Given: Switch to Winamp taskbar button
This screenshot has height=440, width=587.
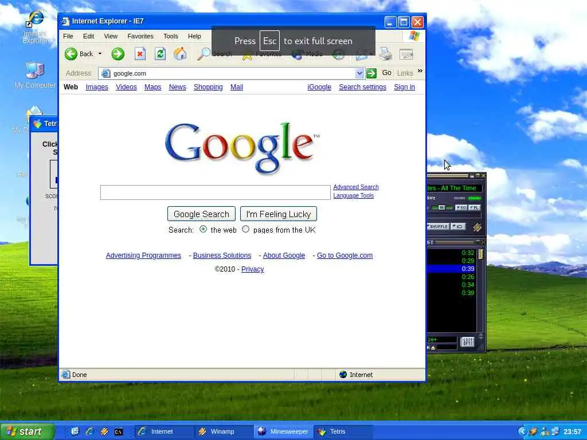Looking at the screenshot, I should click(x=224, y=431).
